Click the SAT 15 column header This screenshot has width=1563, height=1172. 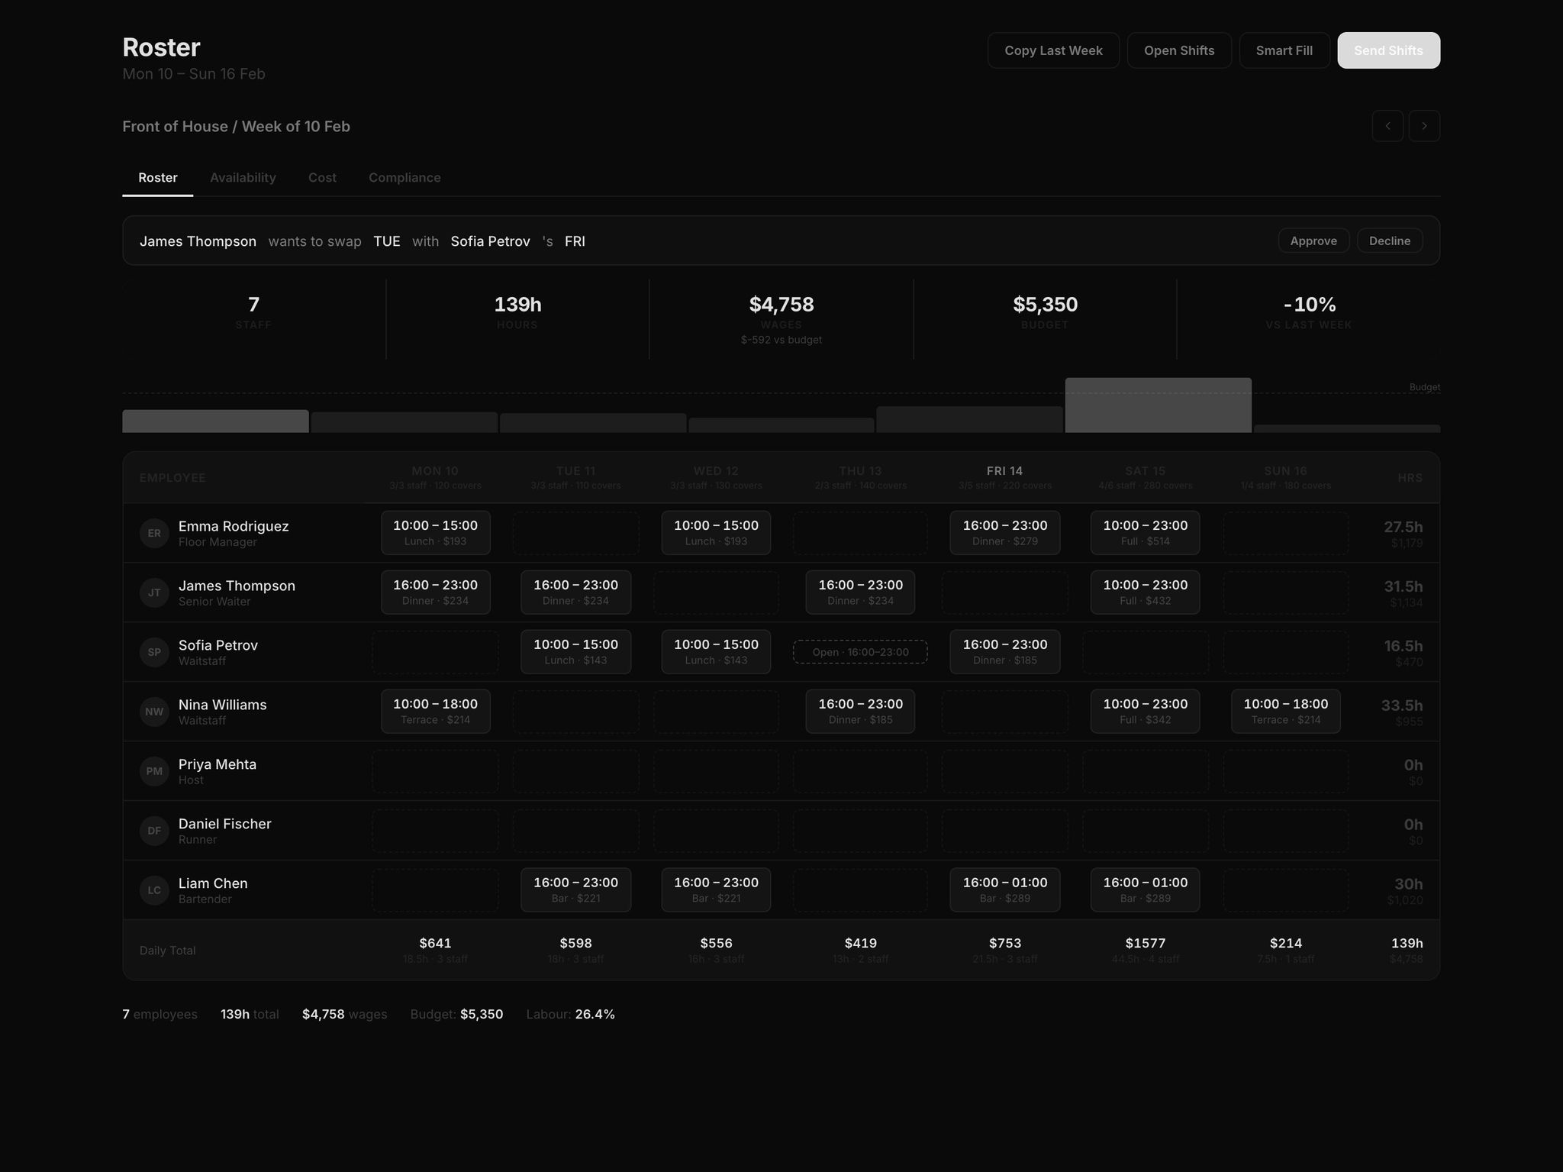(x=1145, y=477)
